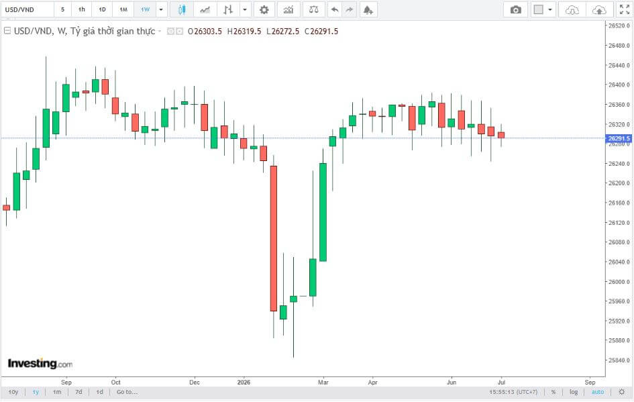Edit the USD/VND symbol input field
634x402 pixels.
[x=28, y=9]
